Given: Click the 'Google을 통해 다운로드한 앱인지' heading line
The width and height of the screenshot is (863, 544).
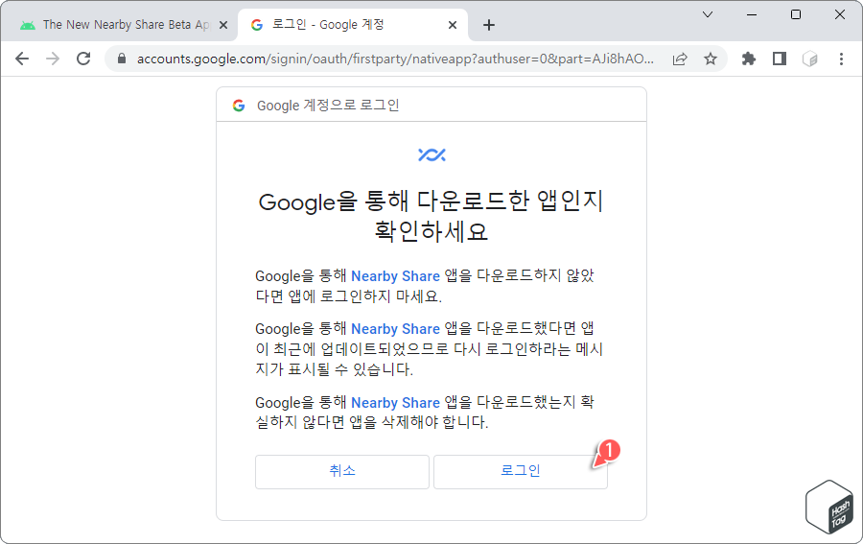Looking at the screenshot, I should (431, 201).
